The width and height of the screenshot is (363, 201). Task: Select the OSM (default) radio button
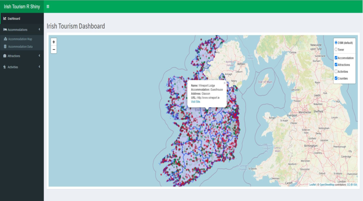pos(336,43)
